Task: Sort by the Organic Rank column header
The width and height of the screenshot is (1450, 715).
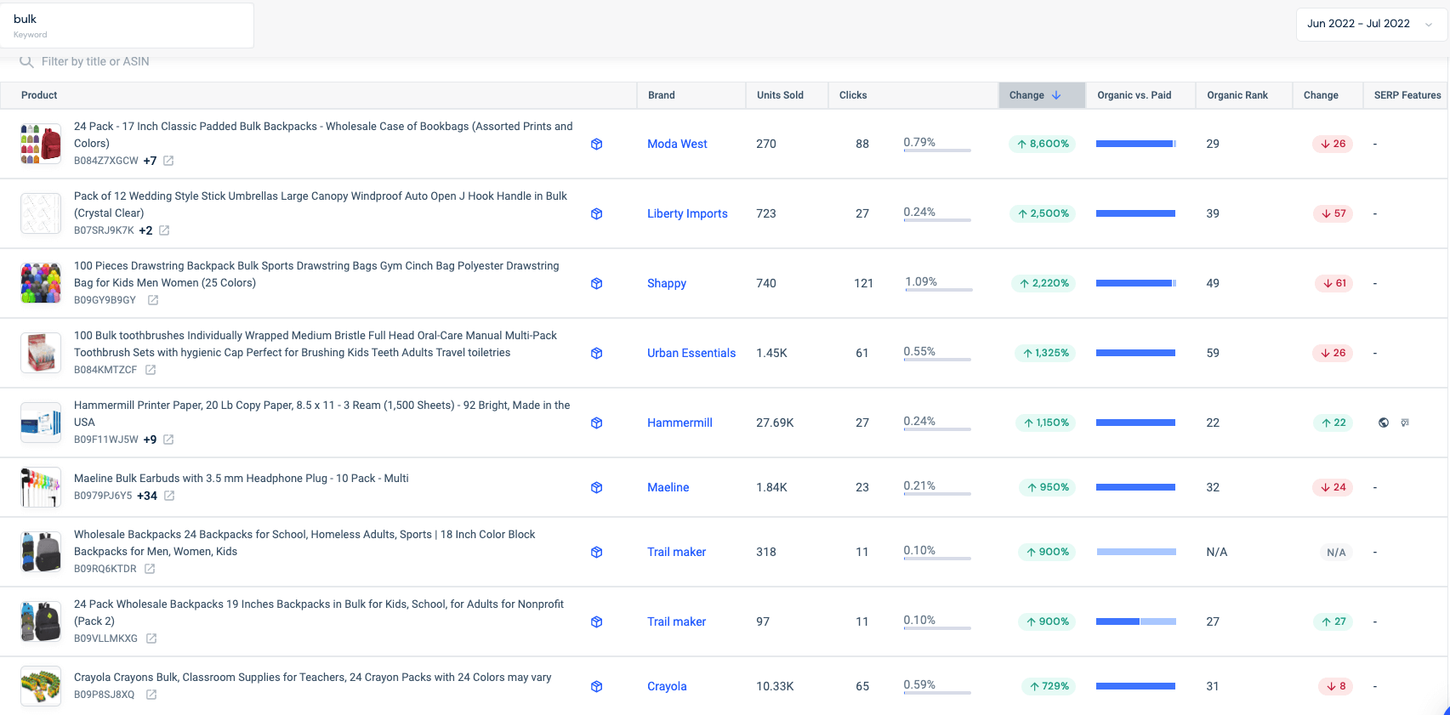Action: 1237,95
